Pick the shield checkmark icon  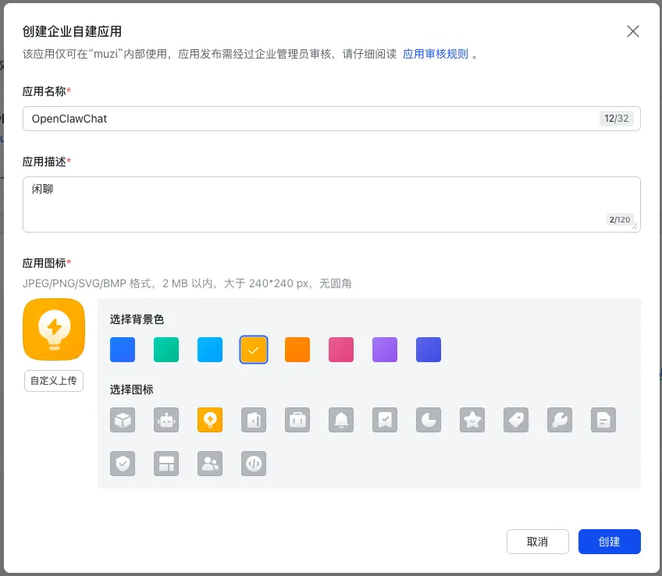[123, 464]
